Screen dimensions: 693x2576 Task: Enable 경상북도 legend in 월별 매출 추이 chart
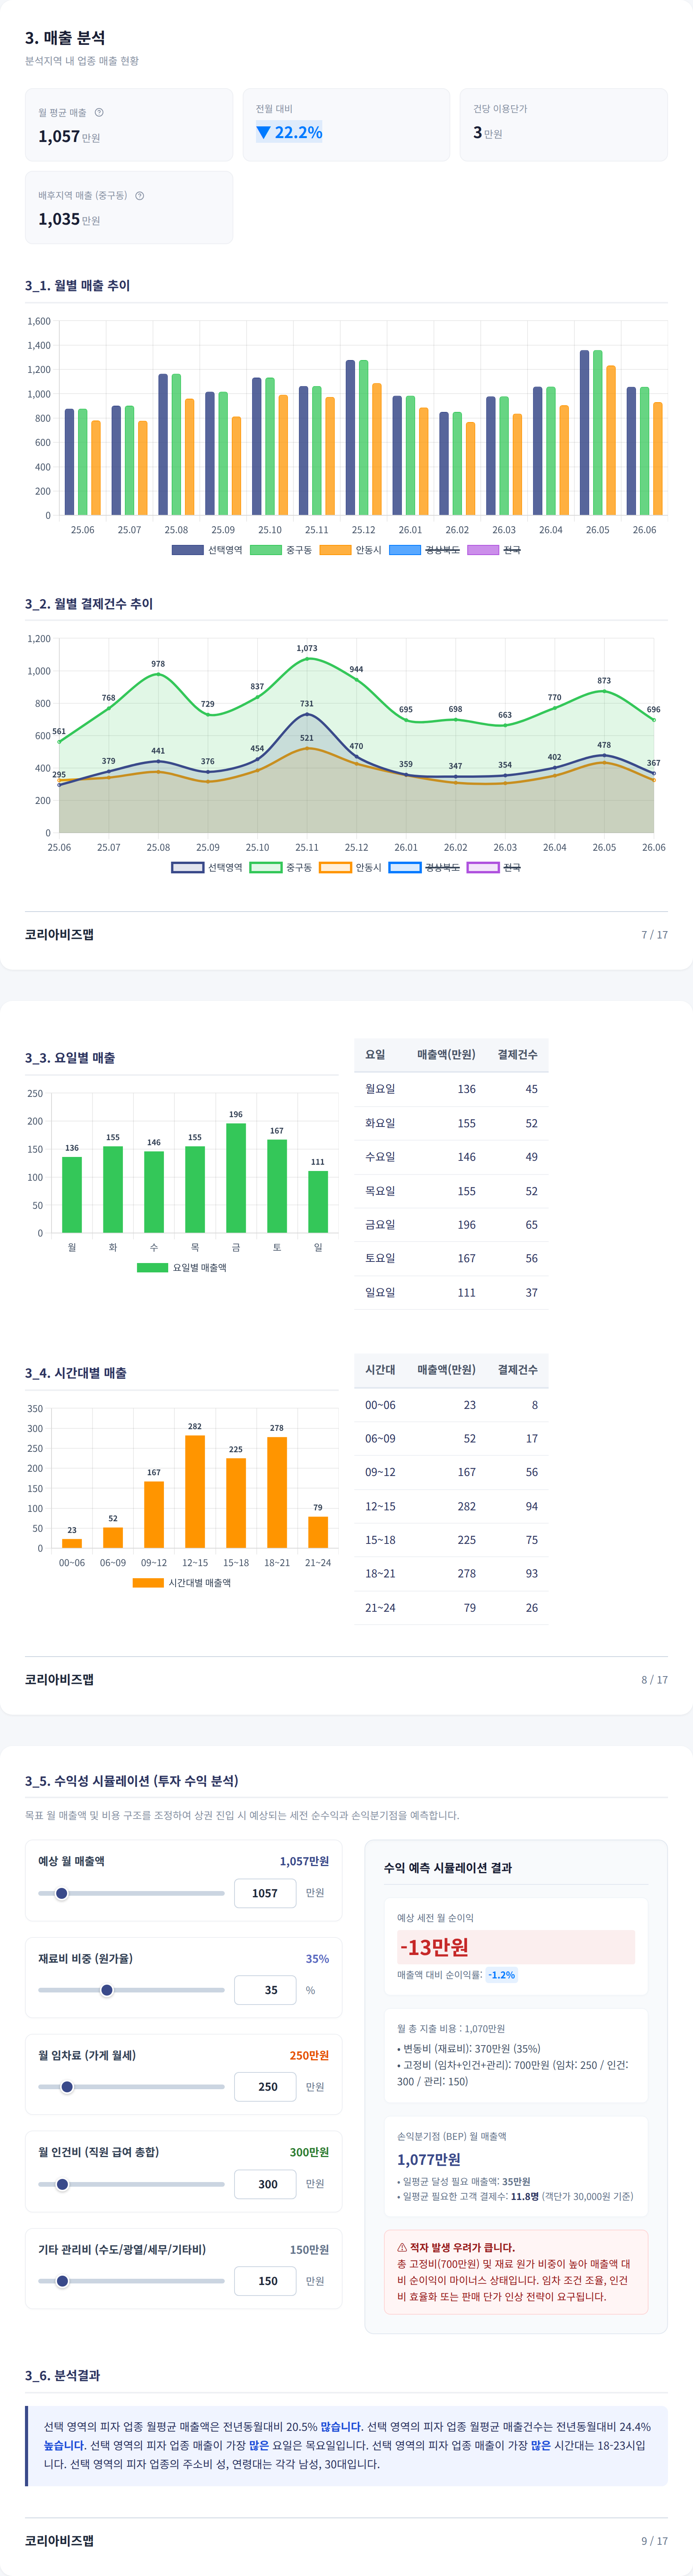pyautogui.click(x=425, y=550)
